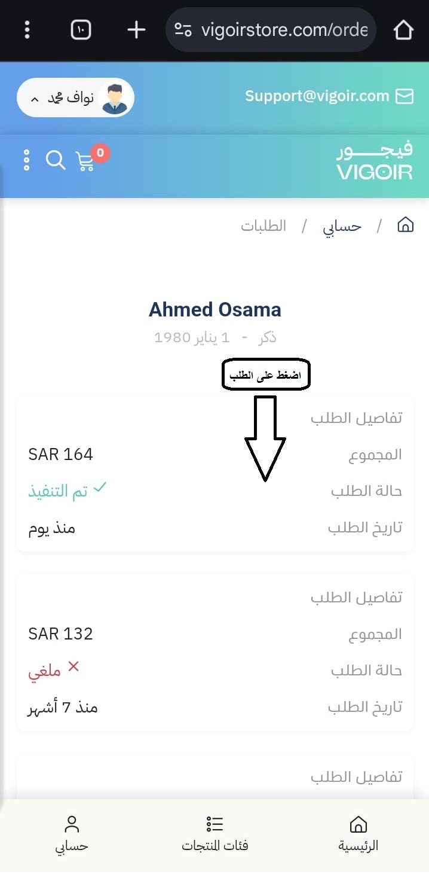
Task: Open the store search icon
Action: pos(56,160)
